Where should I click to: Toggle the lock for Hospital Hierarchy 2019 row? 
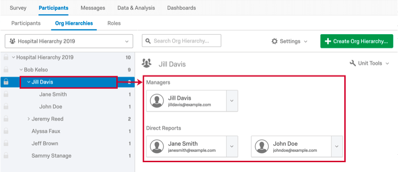[6, 57]
